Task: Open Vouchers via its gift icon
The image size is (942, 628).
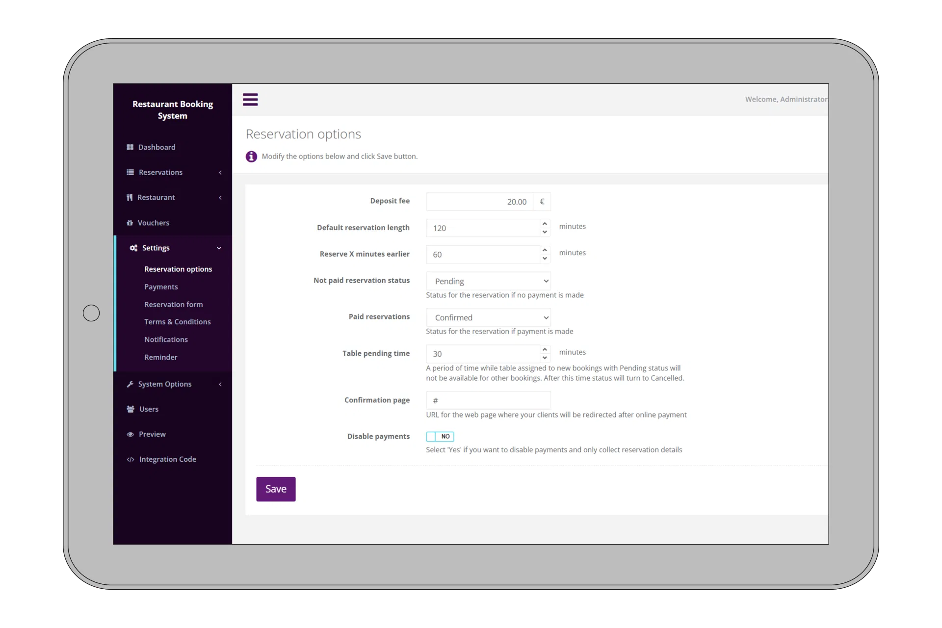Action: [x=130, y=223]
